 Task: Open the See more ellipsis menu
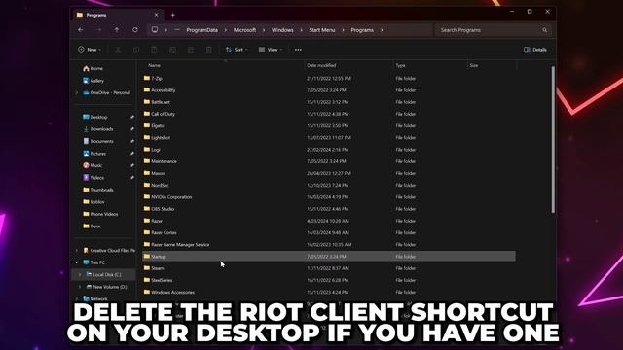(x=298, y=50)
